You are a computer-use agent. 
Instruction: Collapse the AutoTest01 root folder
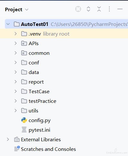pyautogui.click(x=8, y=24)
